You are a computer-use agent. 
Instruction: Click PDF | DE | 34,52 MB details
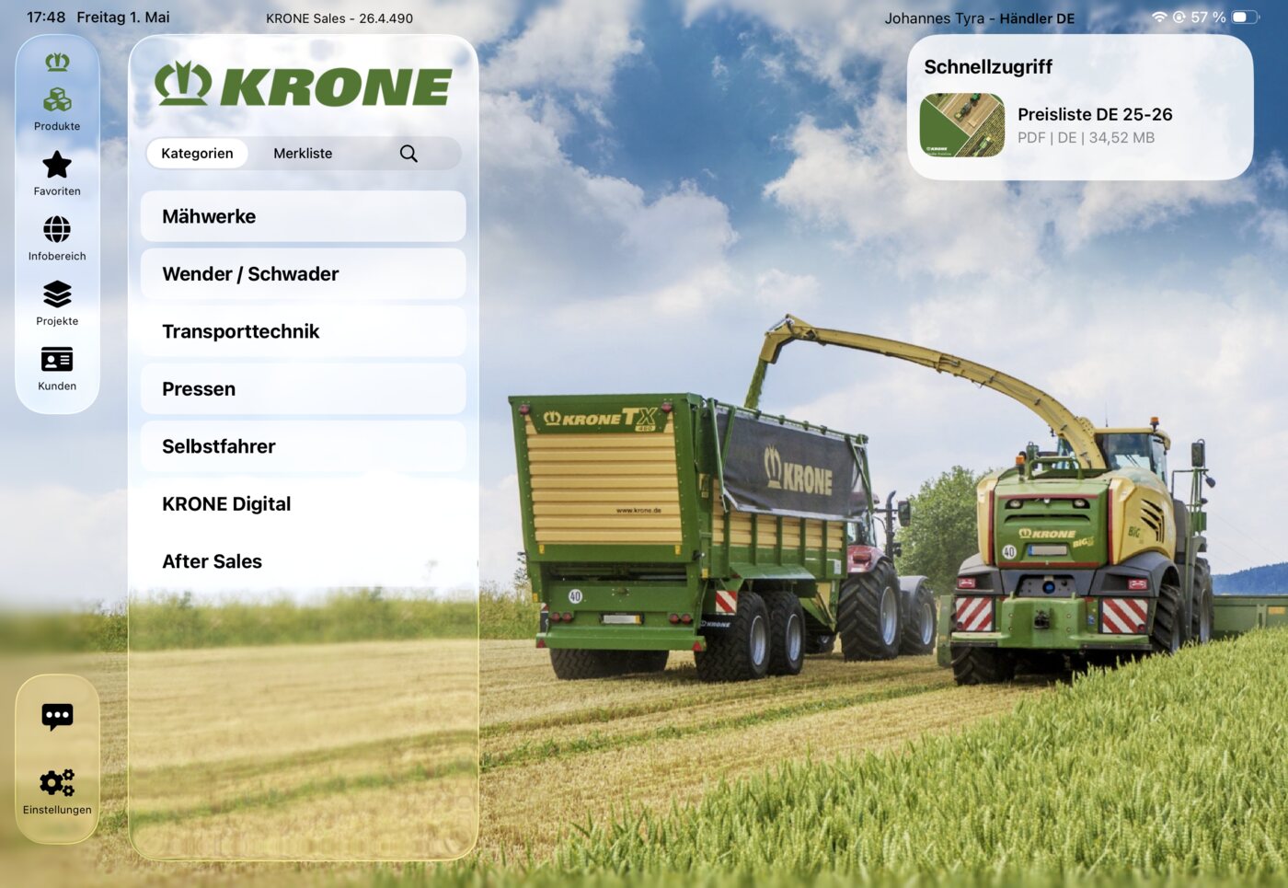point(1086,138)
